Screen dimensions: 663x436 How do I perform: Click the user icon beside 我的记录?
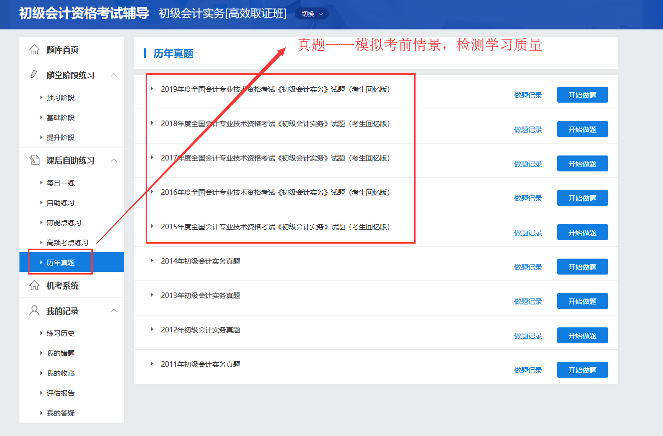(34, 311)
